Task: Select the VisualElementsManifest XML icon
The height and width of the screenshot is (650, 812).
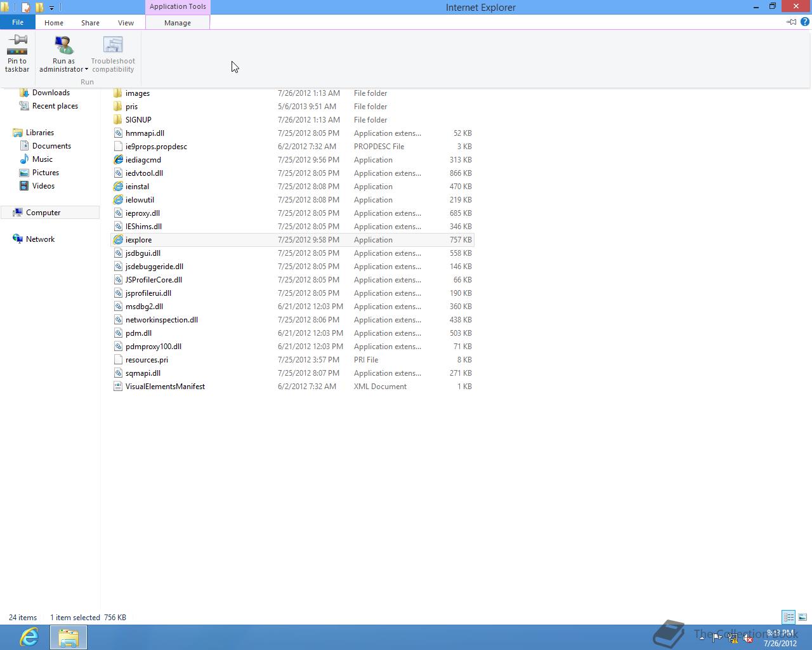Action: pos(118,387)
